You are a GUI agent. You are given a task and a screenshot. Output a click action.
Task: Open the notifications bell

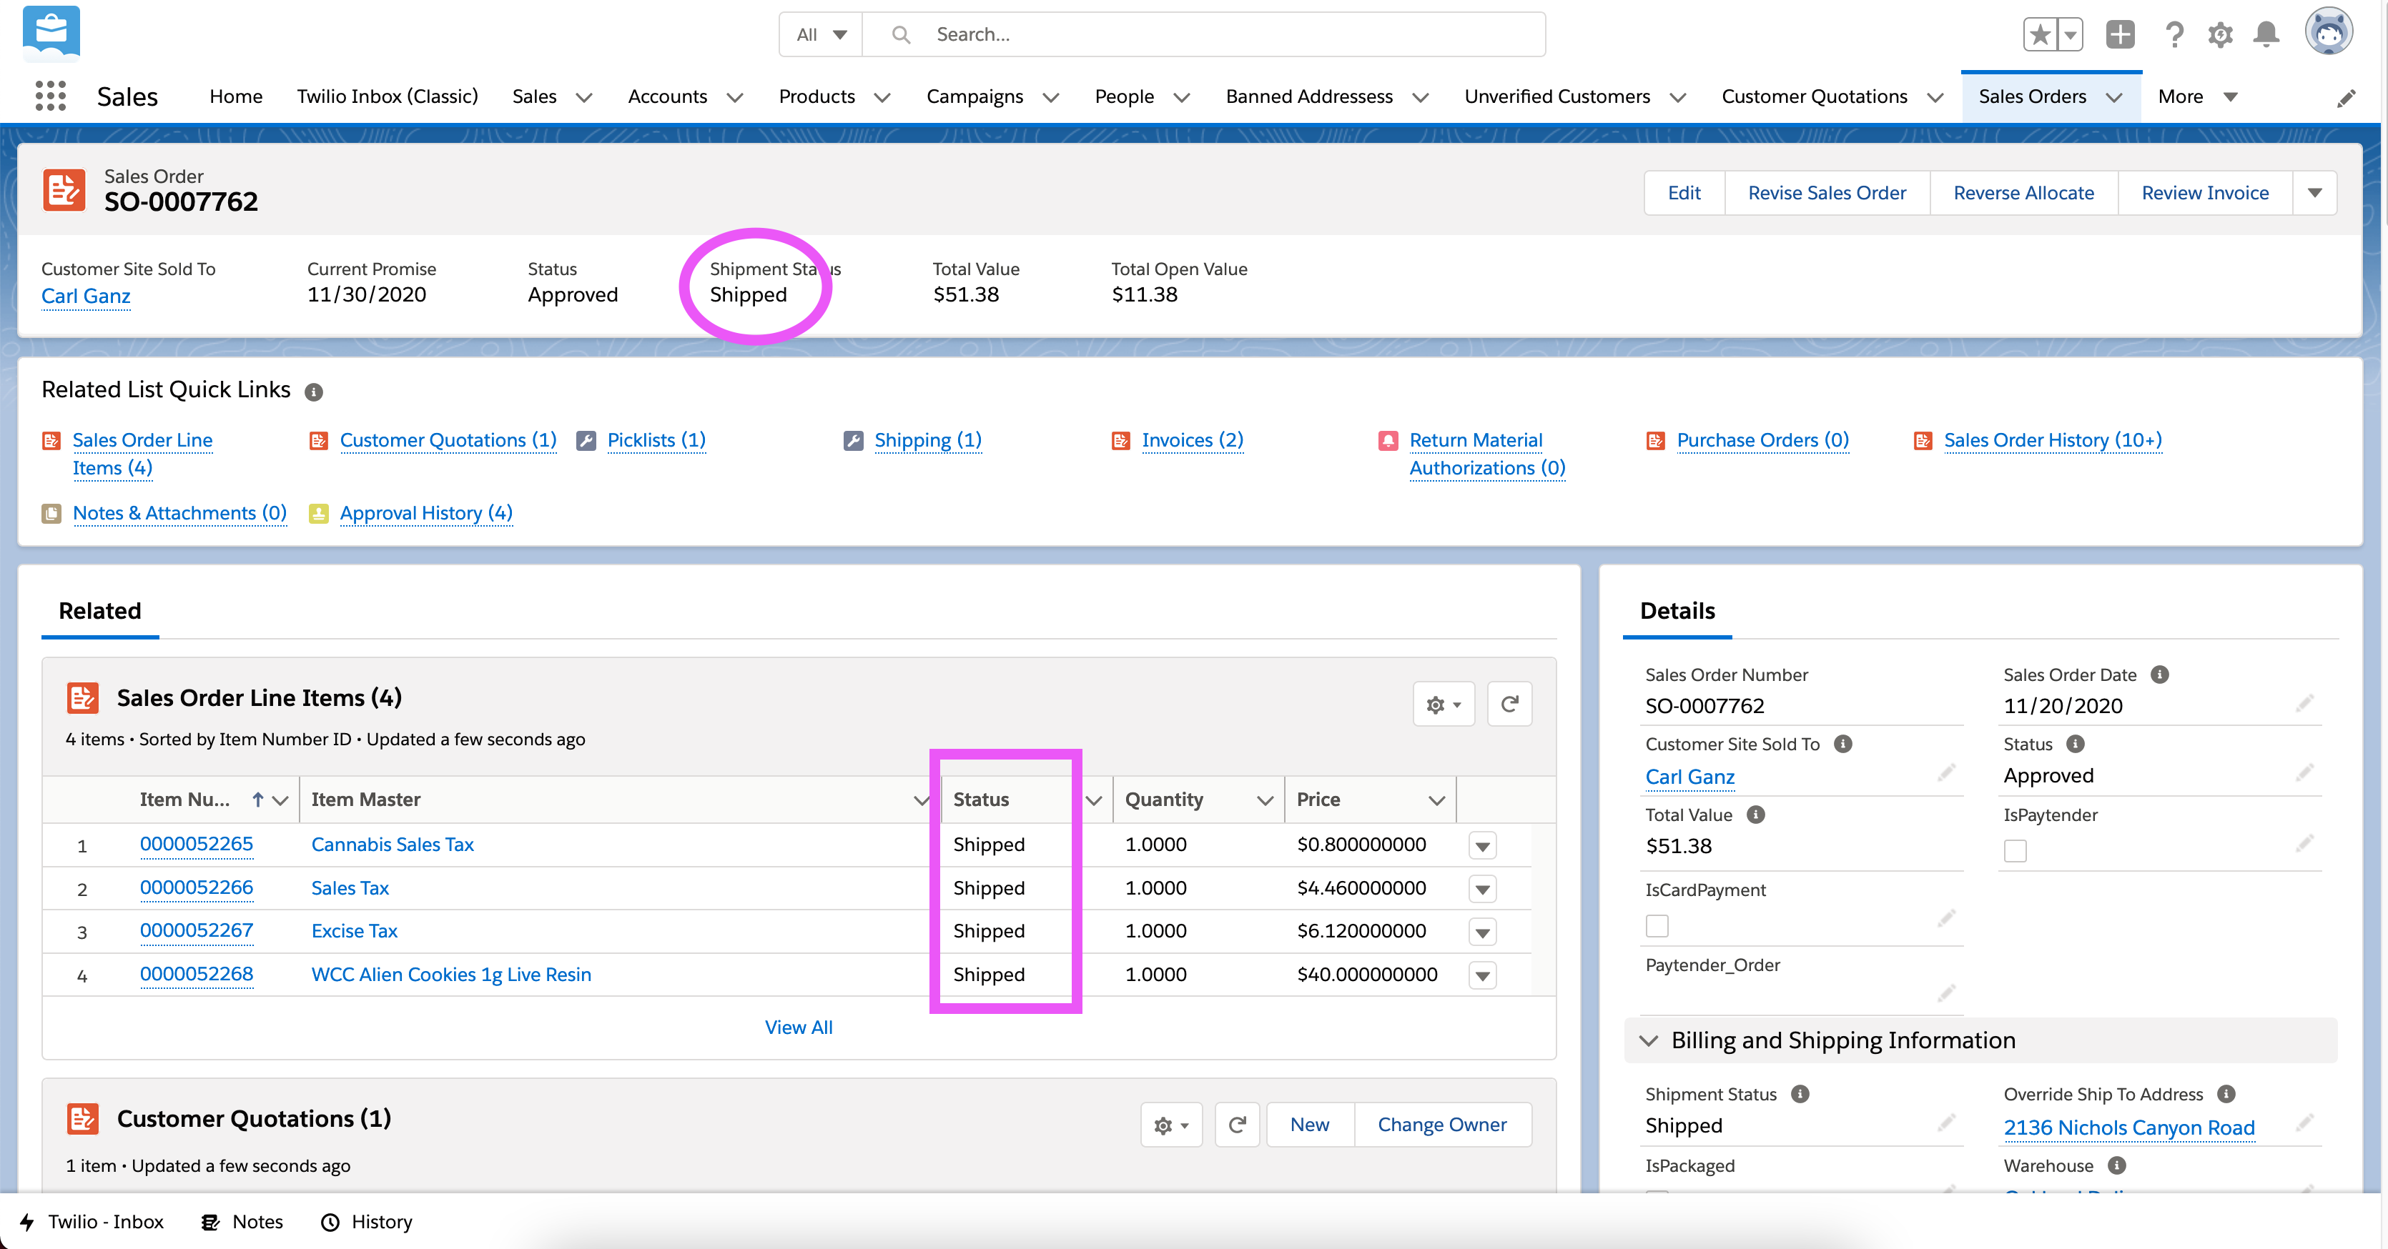click(2266, 35)
